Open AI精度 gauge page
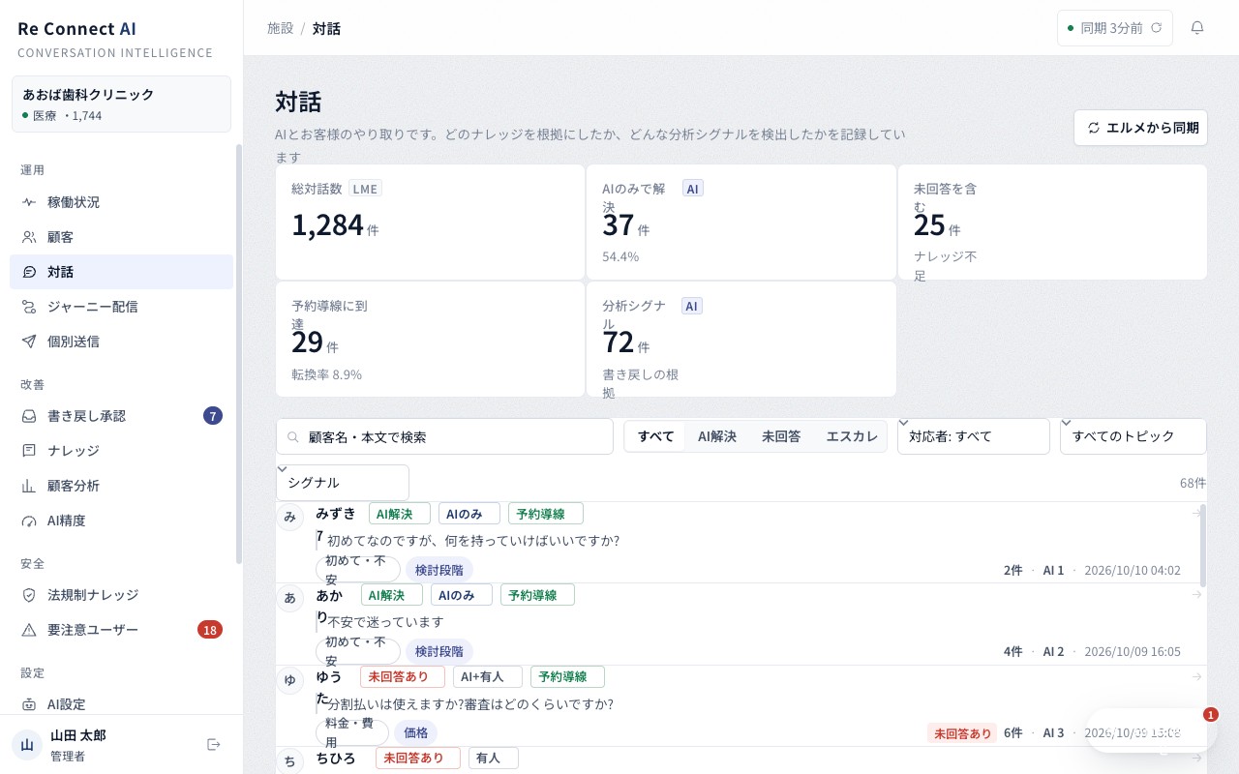 121,521
